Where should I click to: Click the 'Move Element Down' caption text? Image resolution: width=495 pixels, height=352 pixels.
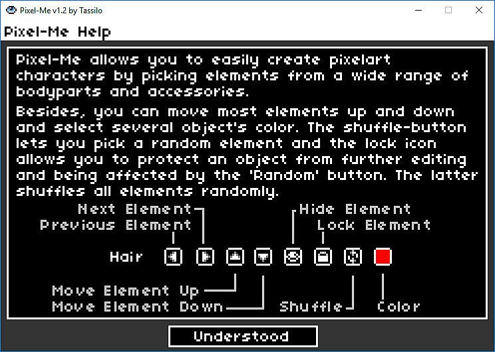[x=138, y=306]
